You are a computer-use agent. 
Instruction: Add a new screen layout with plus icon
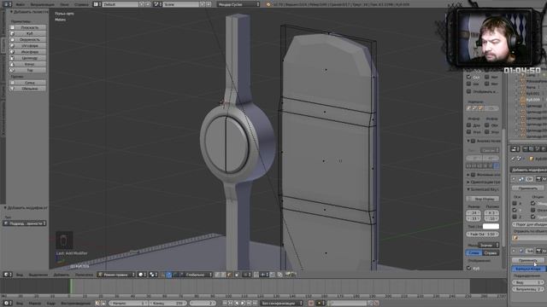pyautogui.click(x=142, y=4)
